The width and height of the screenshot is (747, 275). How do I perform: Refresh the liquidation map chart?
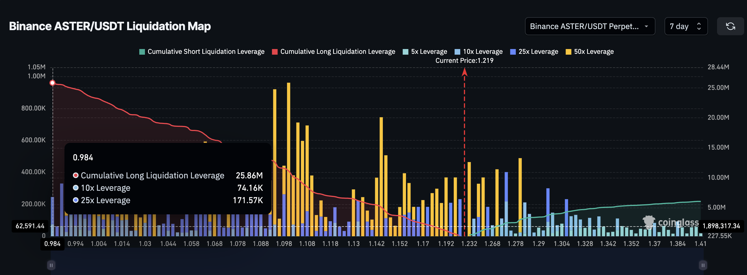pyautogui.click(x=730, y=26)
